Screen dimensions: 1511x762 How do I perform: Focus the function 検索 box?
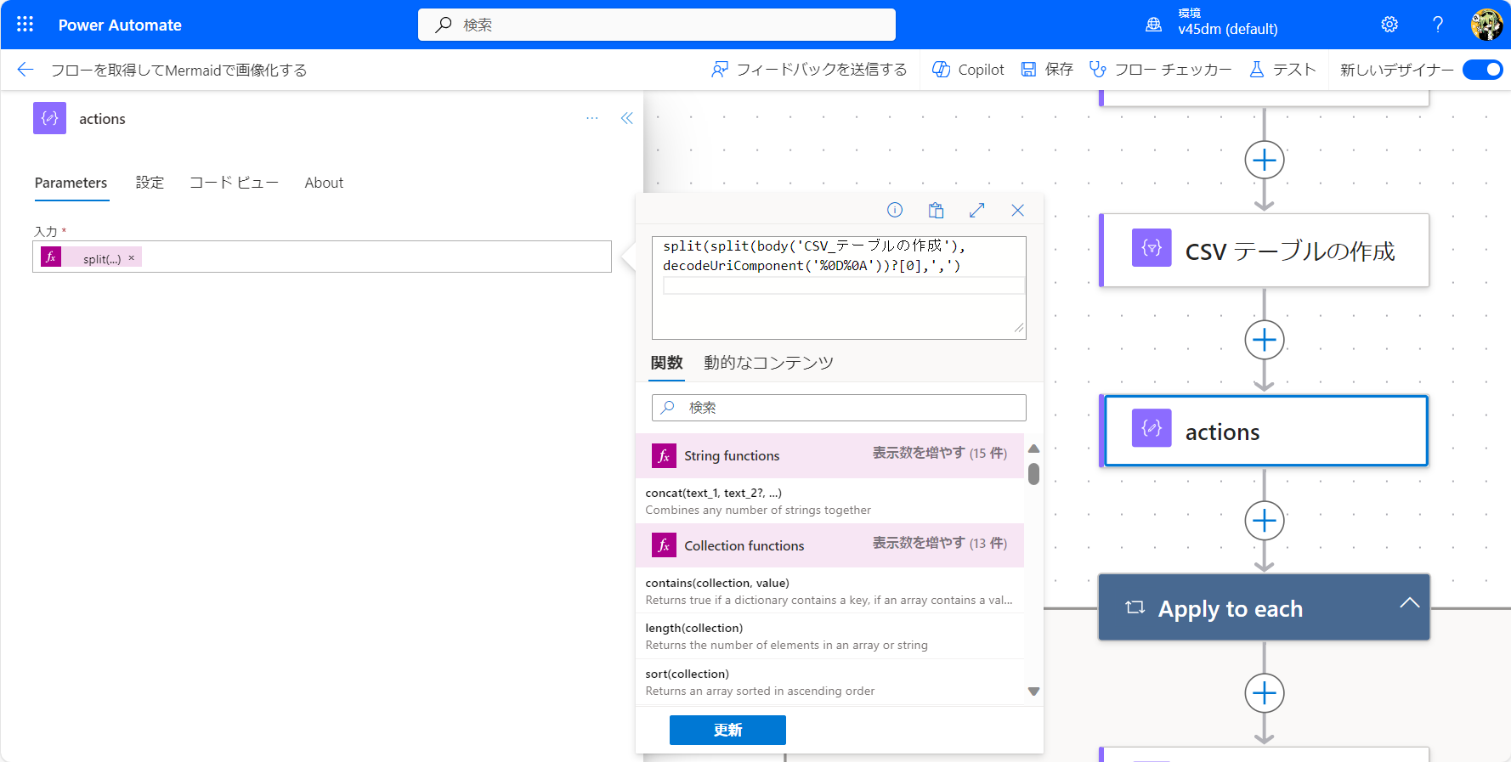tap(839, 408)
